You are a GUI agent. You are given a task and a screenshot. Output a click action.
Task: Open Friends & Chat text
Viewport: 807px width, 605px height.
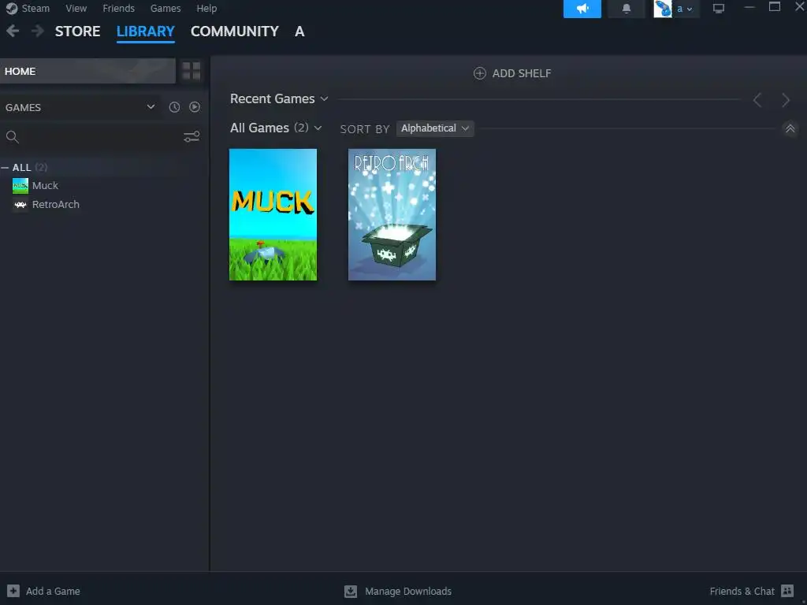tap(742, 591)
